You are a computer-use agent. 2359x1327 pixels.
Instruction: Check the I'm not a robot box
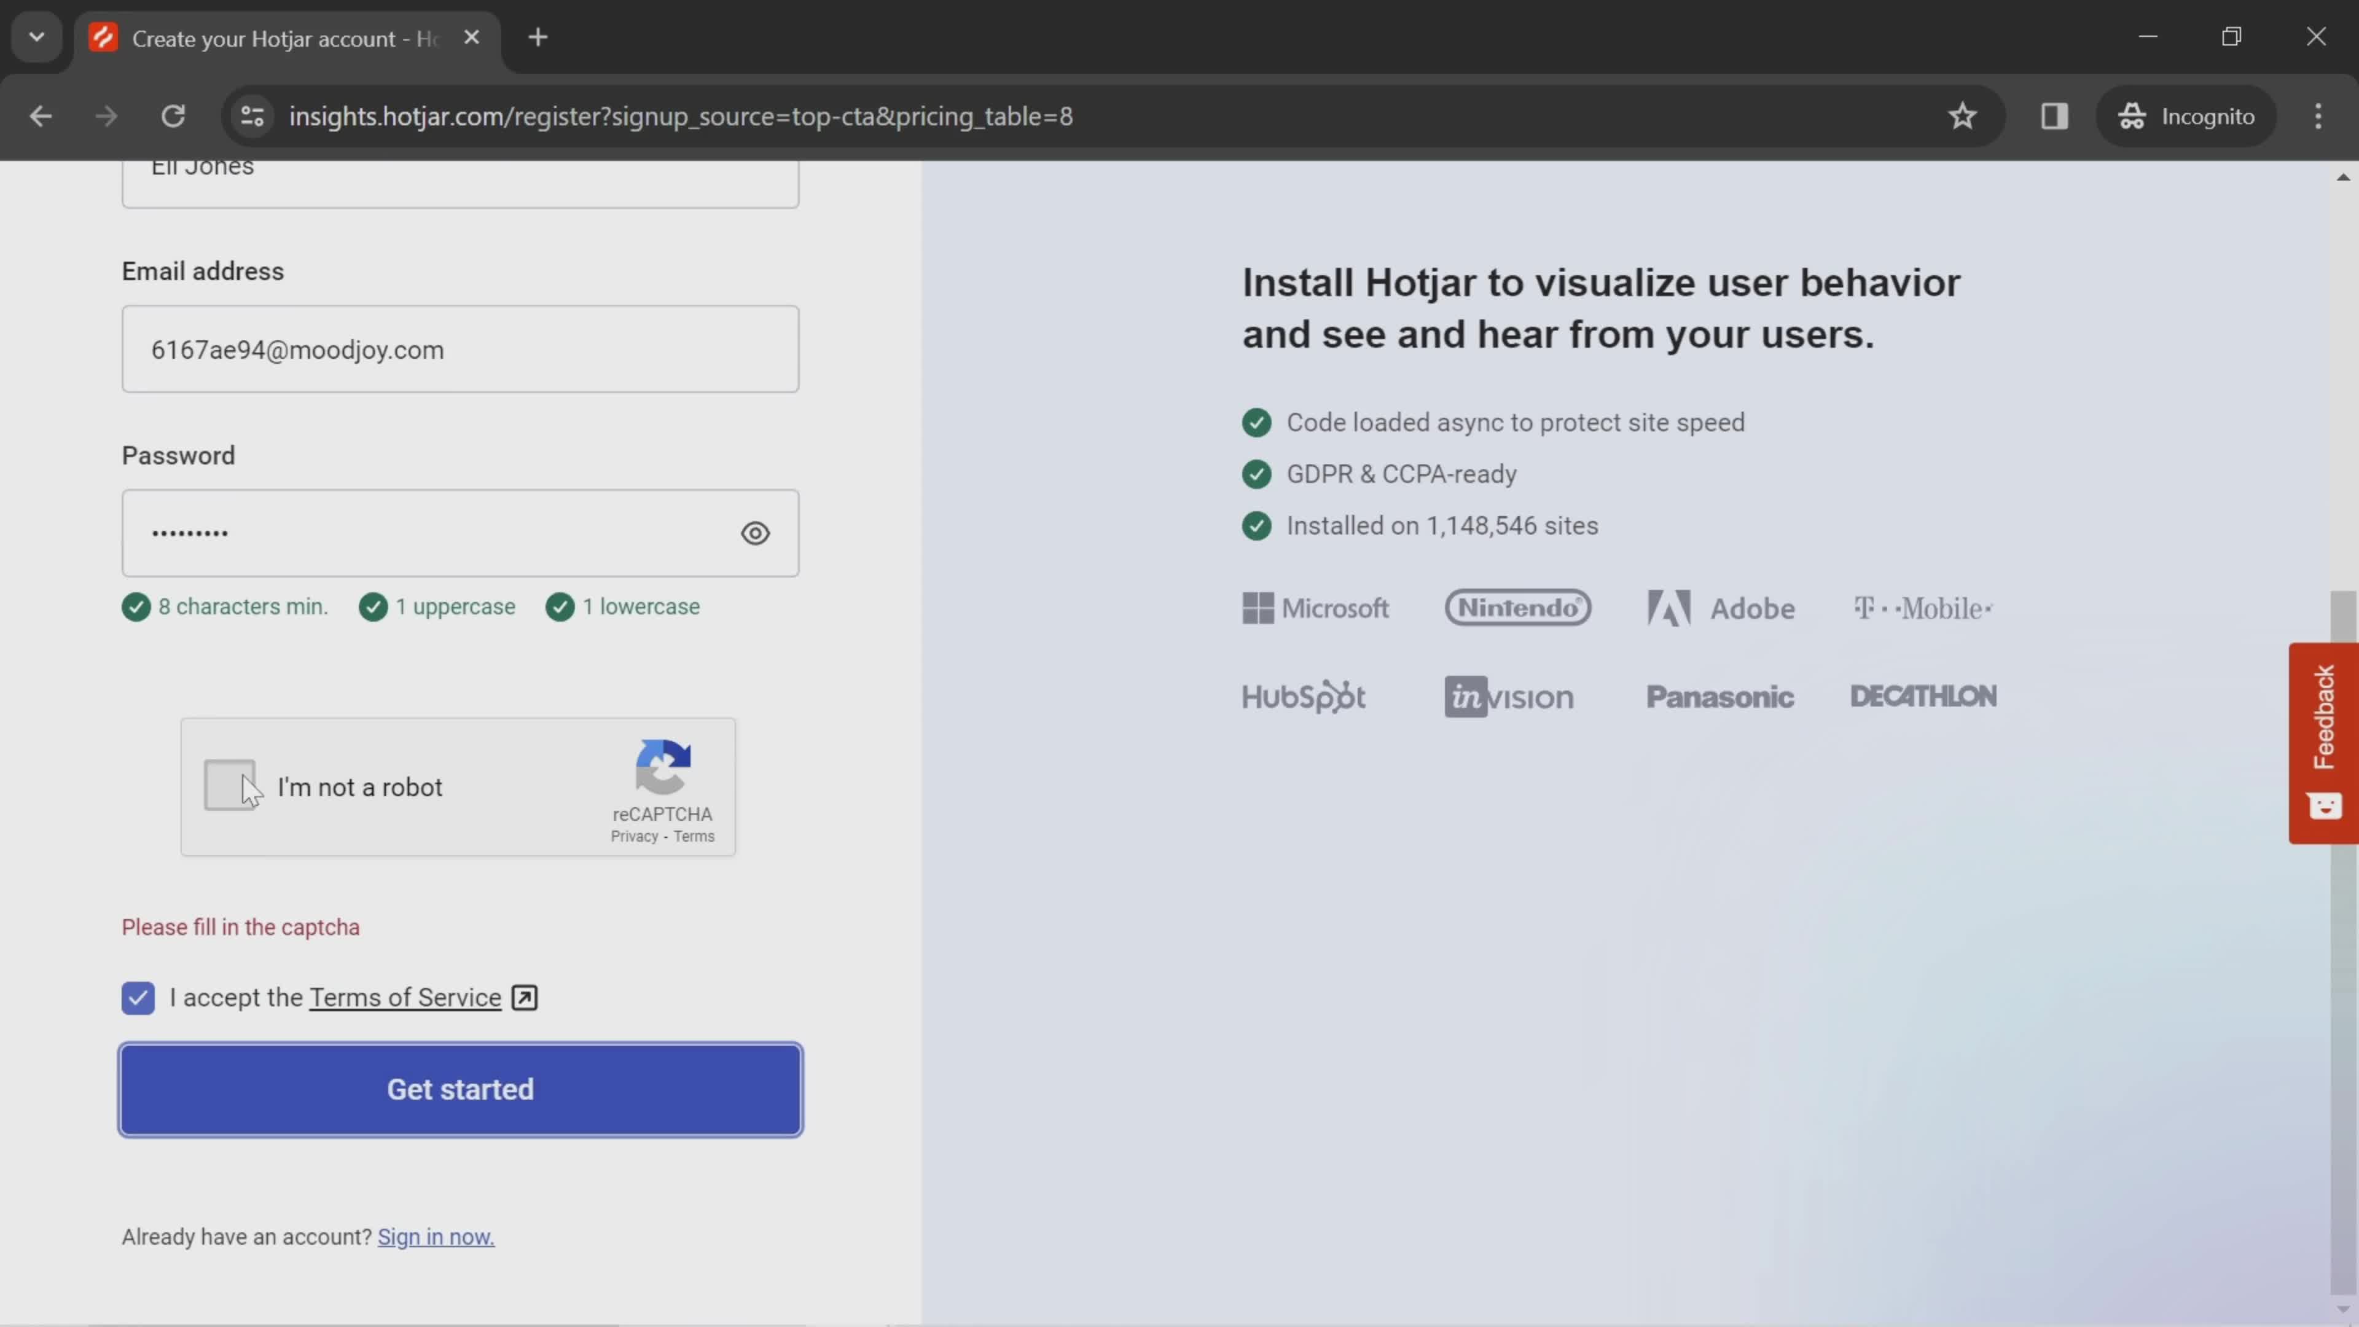click(x=229, y=785)
